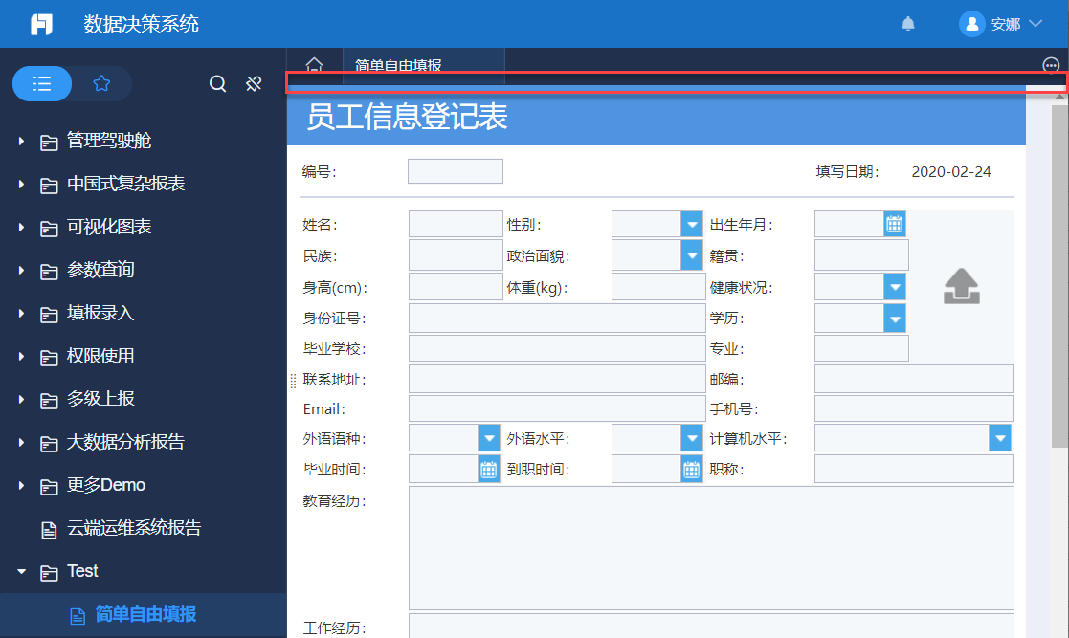Screen dimensions: 1069x638
Task: Click the 姓名 input field
Action: 456,224
